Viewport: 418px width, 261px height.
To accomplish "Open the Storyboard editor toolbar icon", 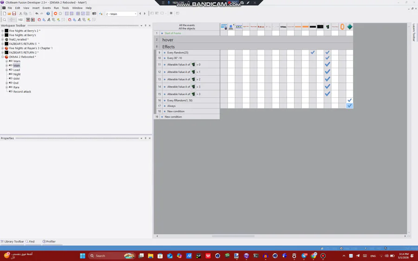I will [67, 13].
